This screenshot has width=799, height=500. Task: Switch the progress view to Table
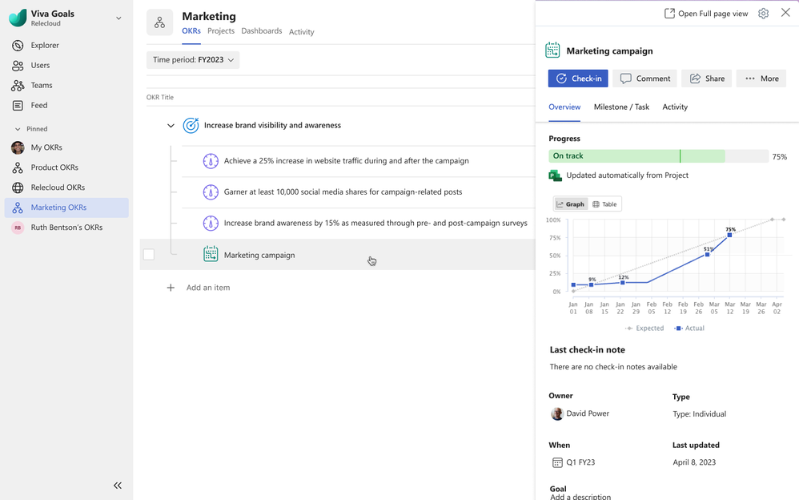tap(604, 204)
